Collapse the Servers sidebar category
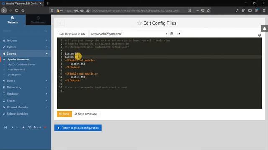This screenshot has height=150, width=268. coord(25,54)
